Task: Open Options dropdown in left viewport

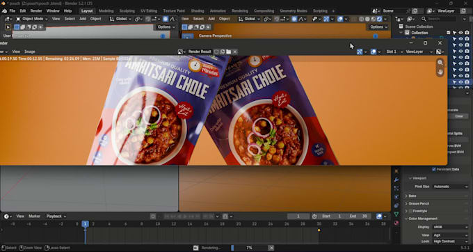Action: [x=166, y=27]
